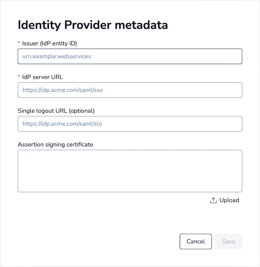Click the https://idp.acme.com/saml/slo placeholder text
Viewport: 260px width, 267px height.
62,124
